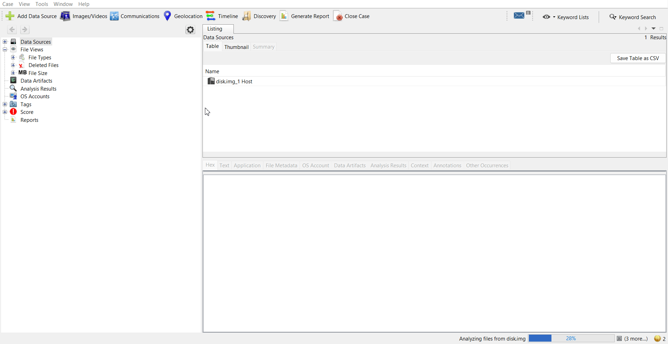Open the Geolocation map pin
The image size is (668, 344).
(167, 16)
